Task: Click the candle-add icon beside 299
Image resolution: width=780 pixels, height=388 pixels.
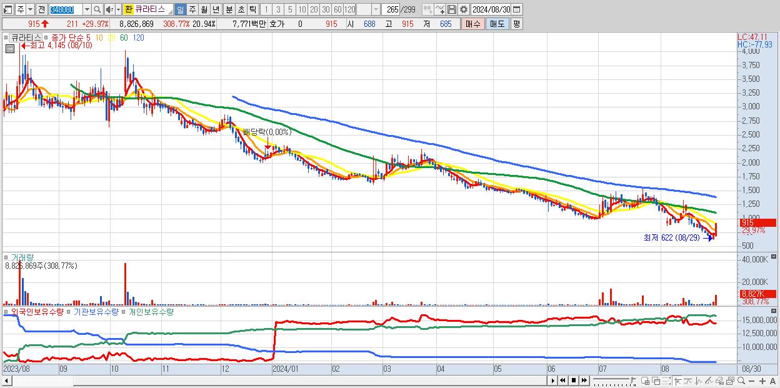Action: click(427, 10)
